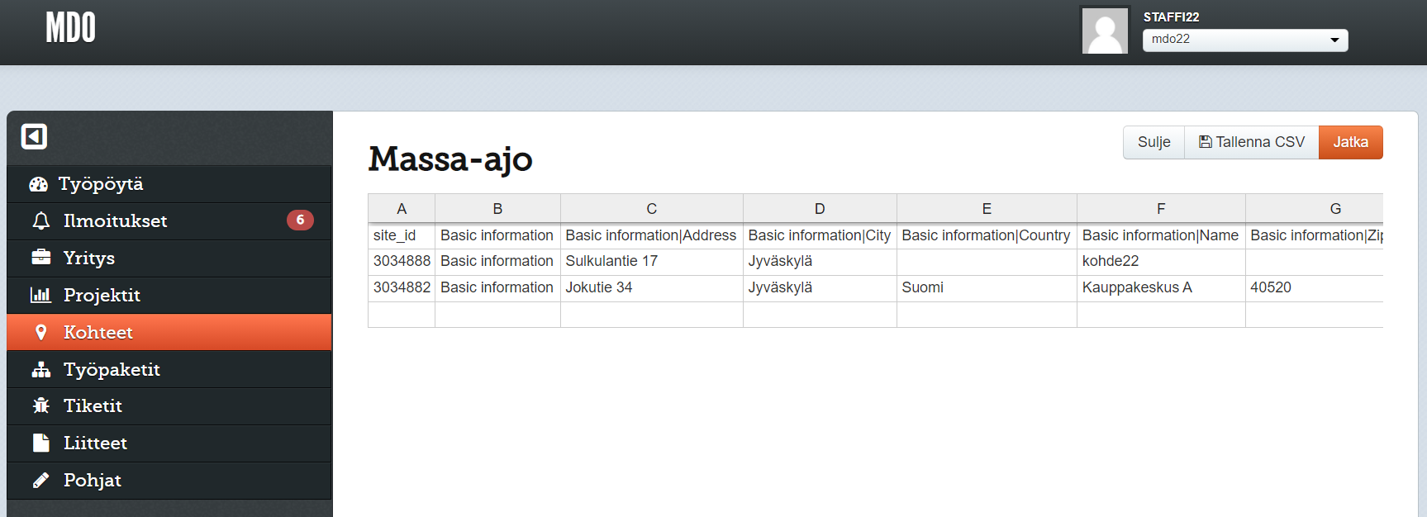Screen dimensions: 1427x517
Task: Collapse sidebar with the arrow icon
Action: click(34, 136)
